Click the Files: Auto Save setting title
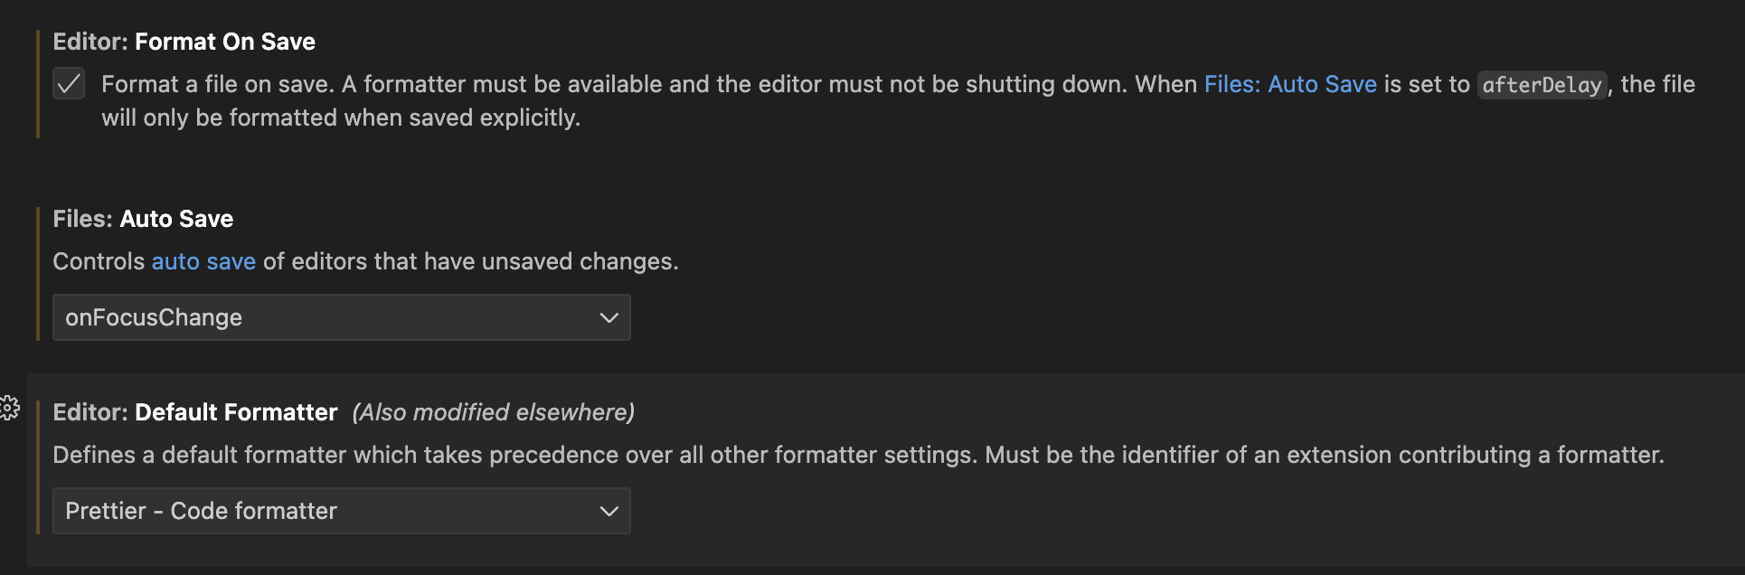The image size is (1745, 575). (143, 218)
